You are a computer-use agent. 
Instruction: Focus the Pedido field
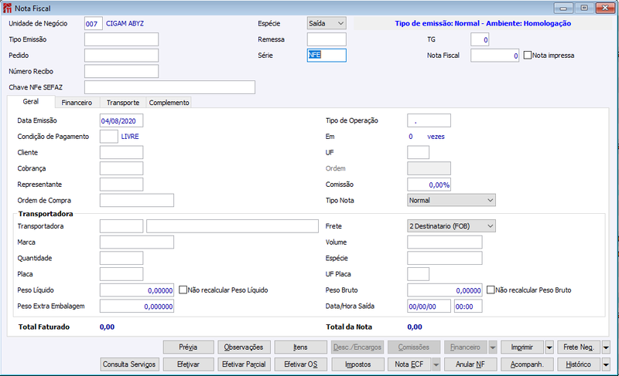click(x=121, y=56)
